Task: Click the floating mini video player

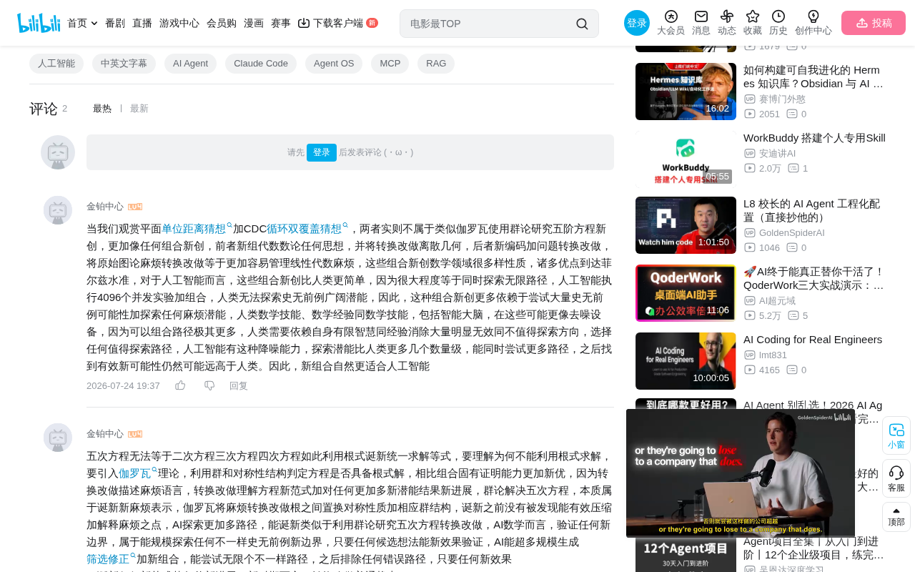Action: (741, 473)
